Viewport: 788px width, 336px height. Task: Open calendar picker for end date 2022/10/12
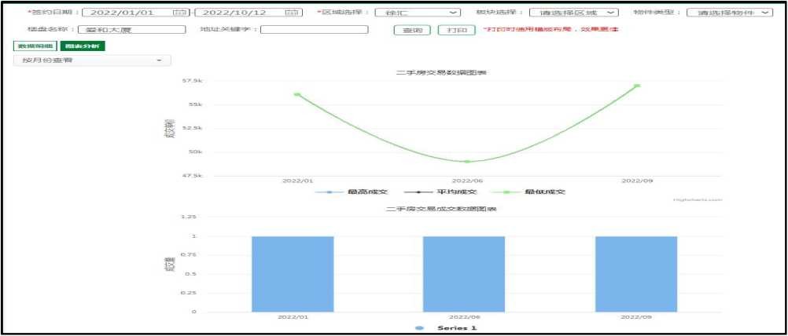click(290, 12)
